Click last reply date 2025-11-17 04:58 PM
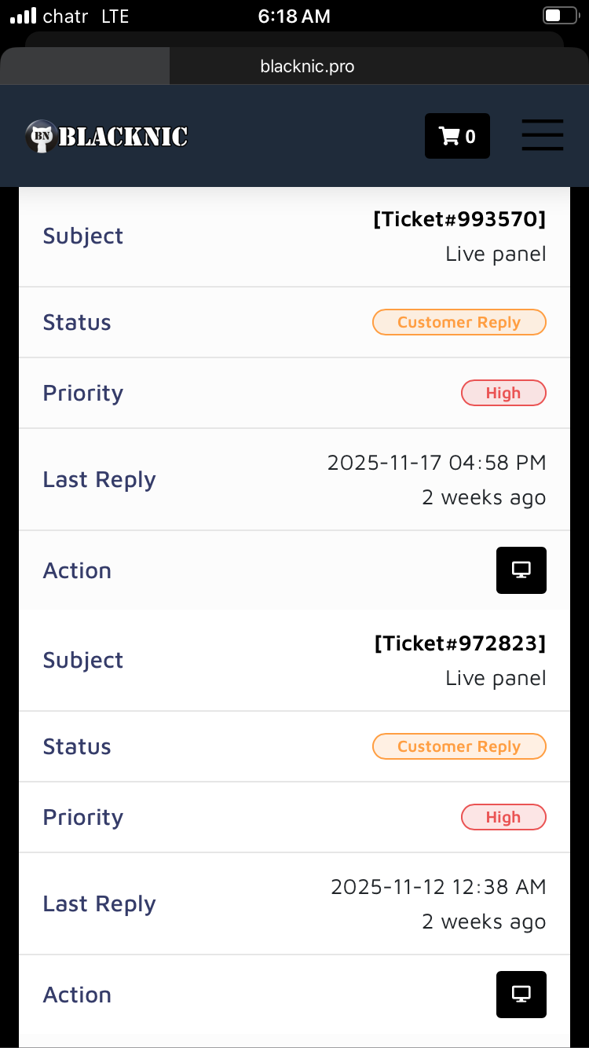The height and width of the screenshot is (1048, 589). pos(436,463)
